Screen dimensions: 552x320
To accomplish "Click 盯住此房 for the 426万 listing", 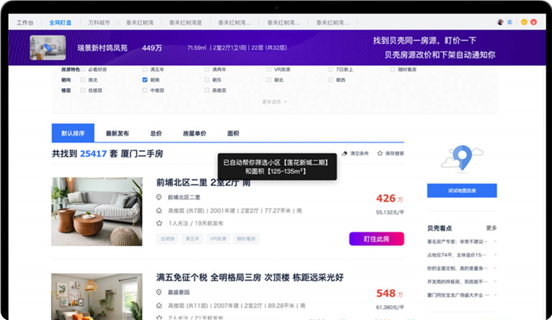I will [x=376, y=239].
